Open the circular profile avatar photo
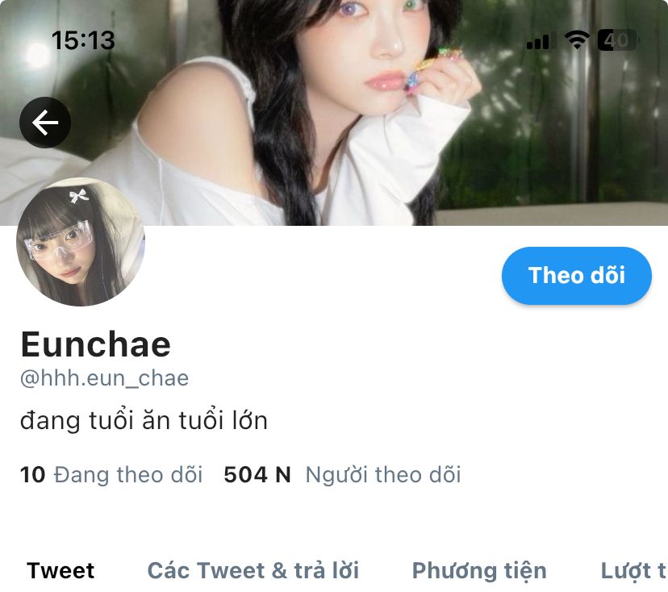 (81, 241)
